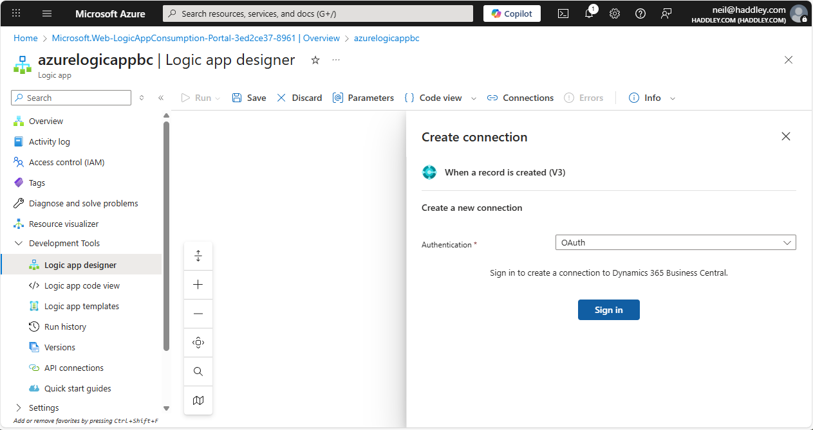Open portal settings gear icon
The height and width of the screenshot is (430, 813).
[615, 13]
